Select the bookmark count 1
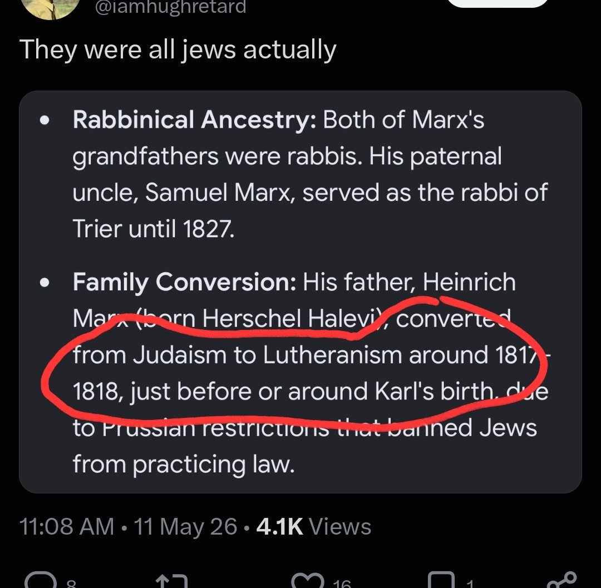This screenshot has height=588, width=601. point(470,584)
